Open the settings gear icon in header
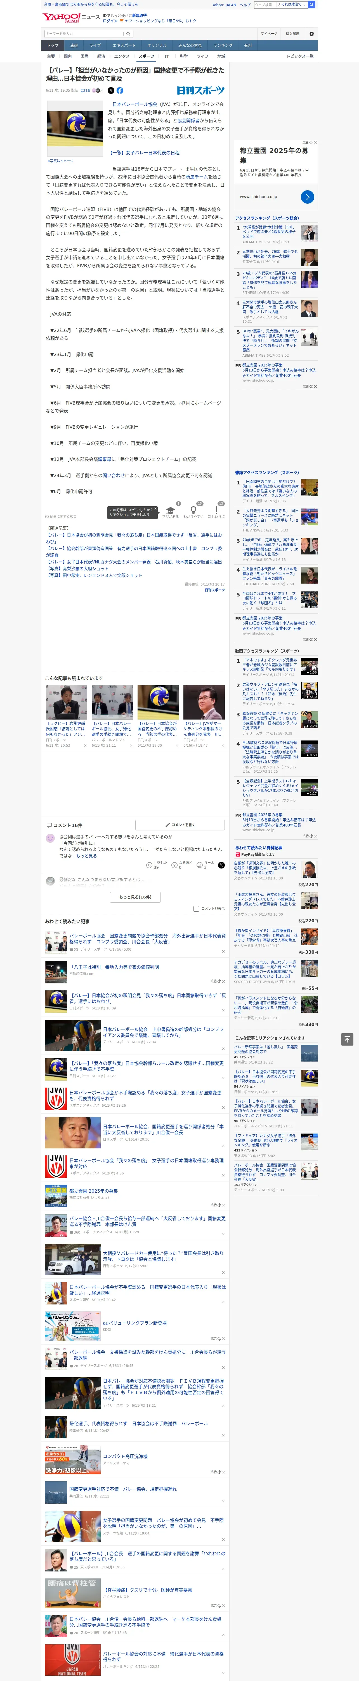This screenshot has width=359, height=1681. tap(311, 34)
